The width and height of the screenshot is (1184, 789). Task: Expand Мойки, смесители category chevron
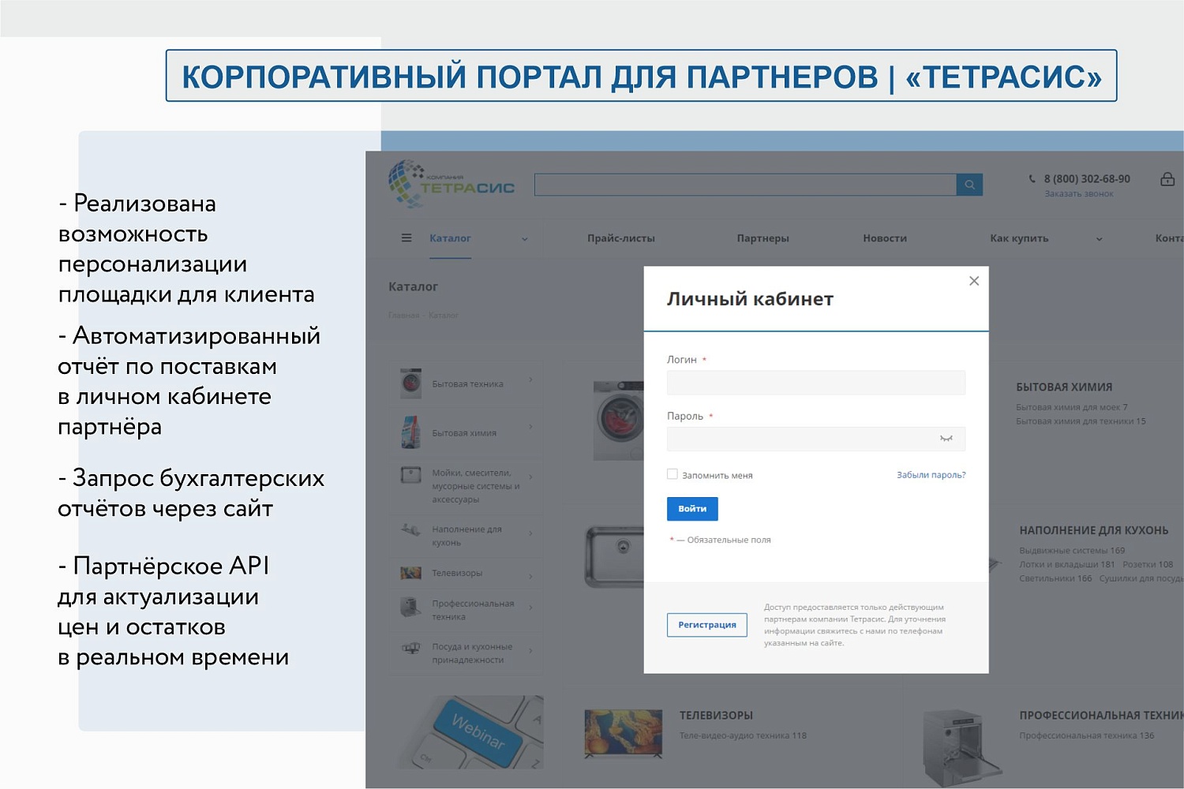[x=530, y=477]
